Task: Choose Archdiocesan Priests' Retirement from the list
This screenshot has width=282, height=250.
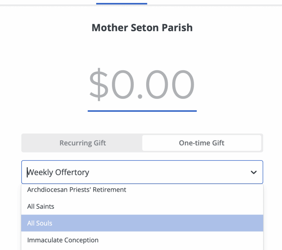Action: (77, 190)
